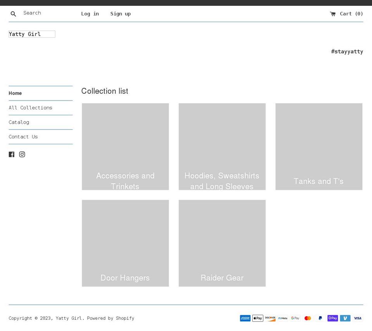
Task: Click the Visa payment icon
Action: point(358,318)
